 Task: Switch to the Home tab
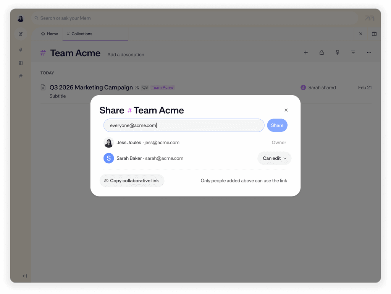50,34
